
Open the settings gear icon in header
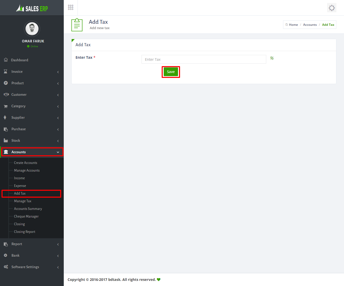tap(332, 8)
